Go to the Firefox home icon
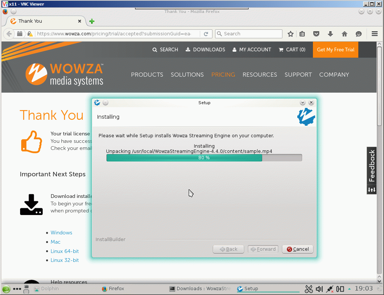Image resolution: width=384 pixels, height=295 pixels. click(x=345, y=34)
